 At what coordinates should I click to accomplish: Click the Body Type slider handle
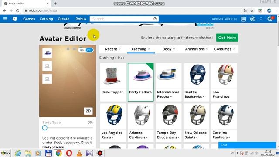tap(44, 128)
